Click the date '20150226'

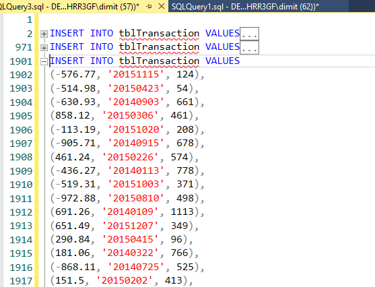(x=130, y=157)
